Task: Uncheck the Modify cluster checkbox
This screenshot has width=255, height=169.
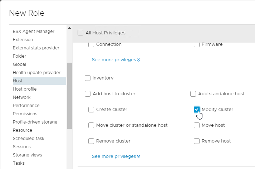Action: (197, 110)
